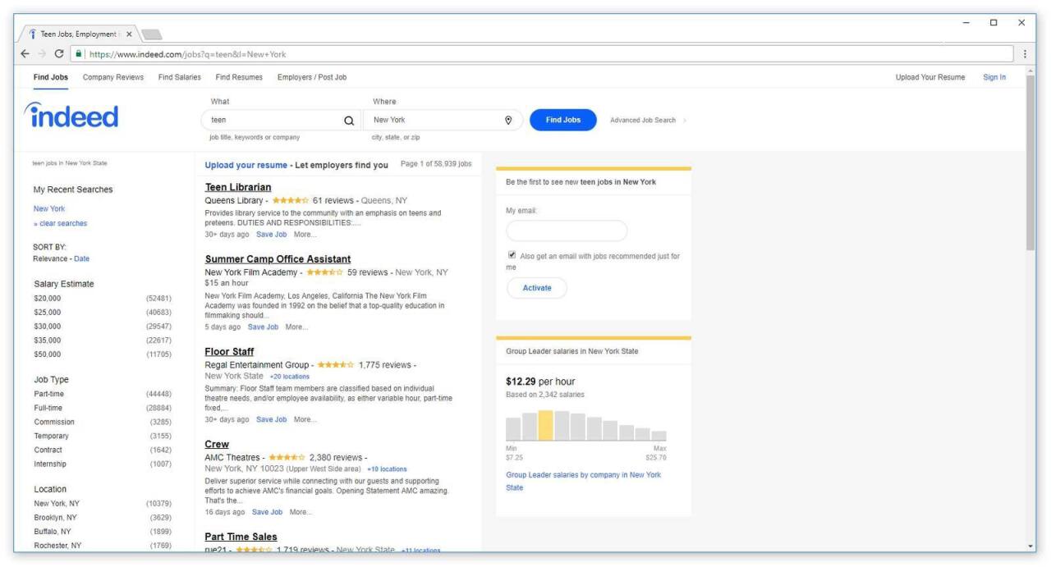This screenshot has width=1051, height=567.
Task: Click the My email input field
Action: click(x=566, y=231)
